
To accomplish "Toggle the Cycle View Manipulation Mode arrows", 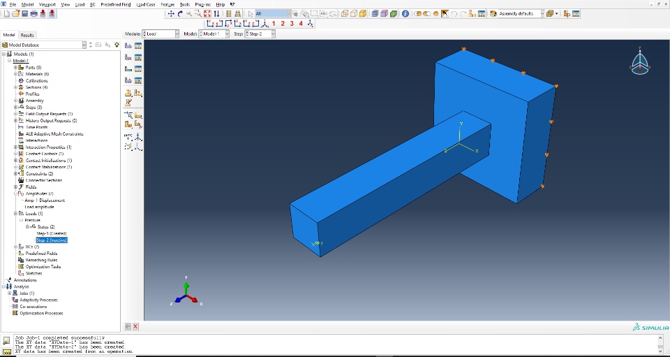I will point(216,14).
